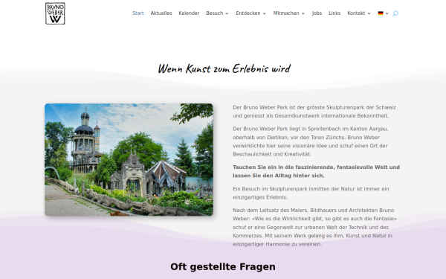Viewport: 446px width, 279px height.
Task: Expand the Besuch submenu chevron
Action: [227, 13]
